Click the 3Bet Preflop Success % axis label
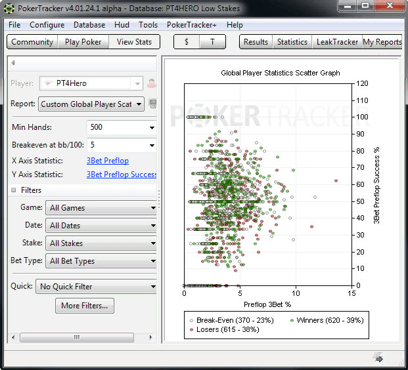 376,185
